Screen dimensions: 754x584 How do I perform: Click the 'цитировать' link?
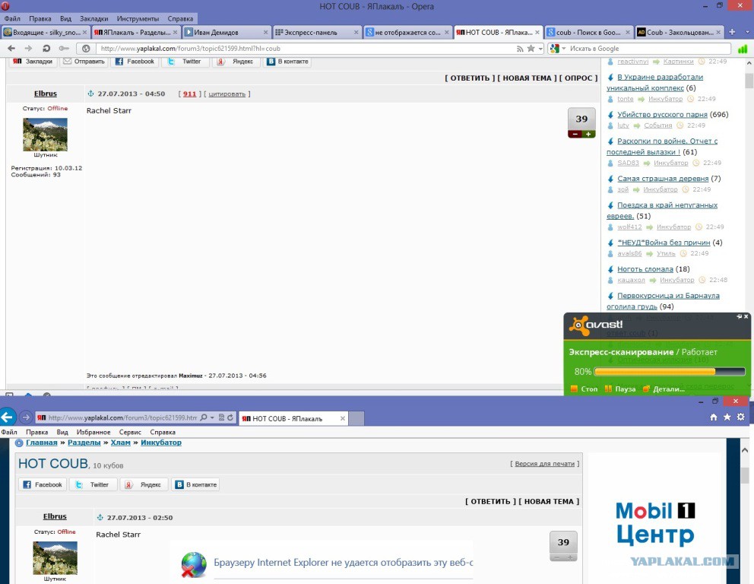coord(227,94)
